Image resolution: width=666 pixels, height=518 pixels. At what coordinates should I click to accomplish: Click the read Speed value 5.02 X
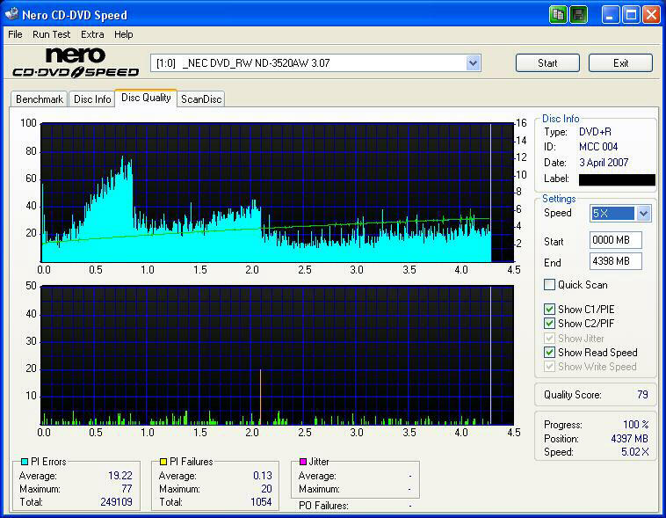(x=635, y=452)
